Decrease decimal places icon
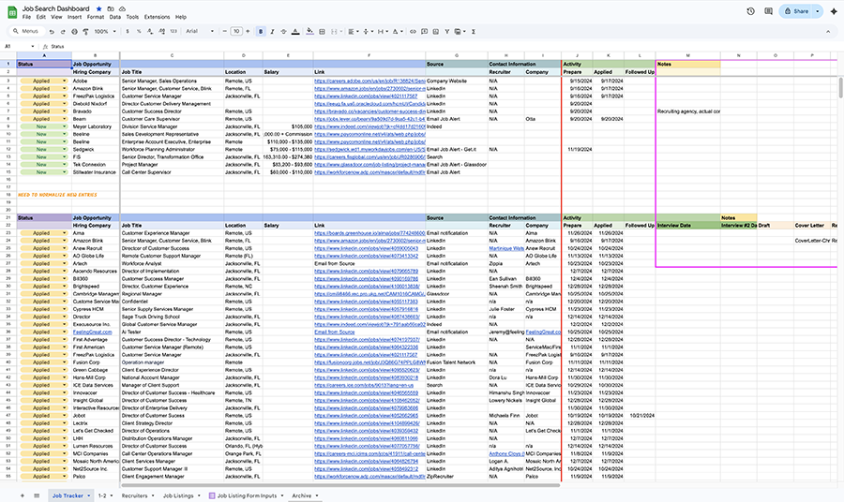The image size is (844, 502). tap(150, 32)
